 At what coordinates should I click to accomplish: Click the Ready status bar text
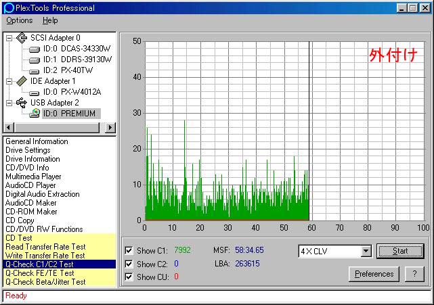tap(16, 296)
